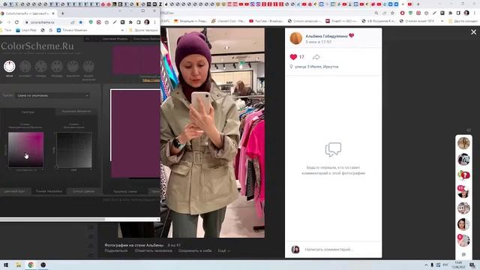The image size is (480, 270).
Task: Open the photo author's profile name
Action: [x=327, y=36]
